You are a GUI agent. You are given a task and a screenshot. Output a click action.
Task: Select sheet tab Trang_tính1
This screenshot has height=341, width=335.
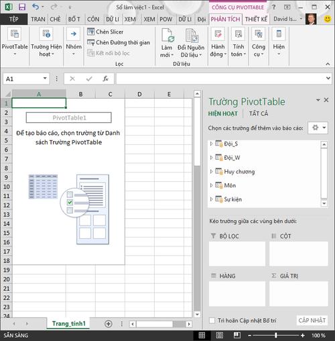tap(69, 324)
